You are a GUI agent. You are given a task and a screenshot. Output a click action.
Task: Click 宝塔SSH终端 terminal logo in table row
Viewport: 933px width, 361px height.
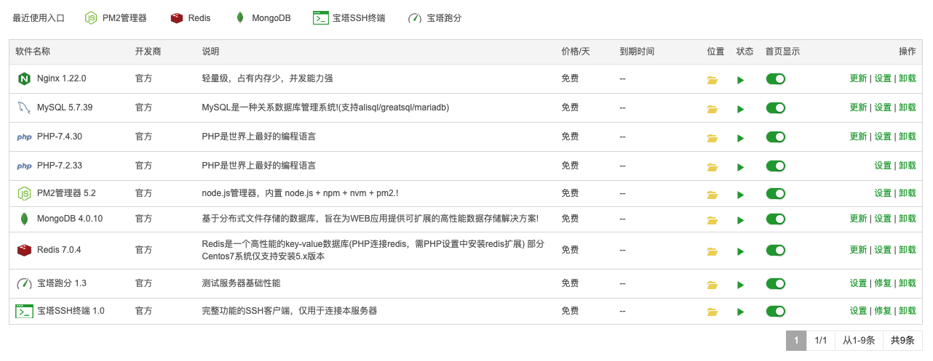pos(25,311)
